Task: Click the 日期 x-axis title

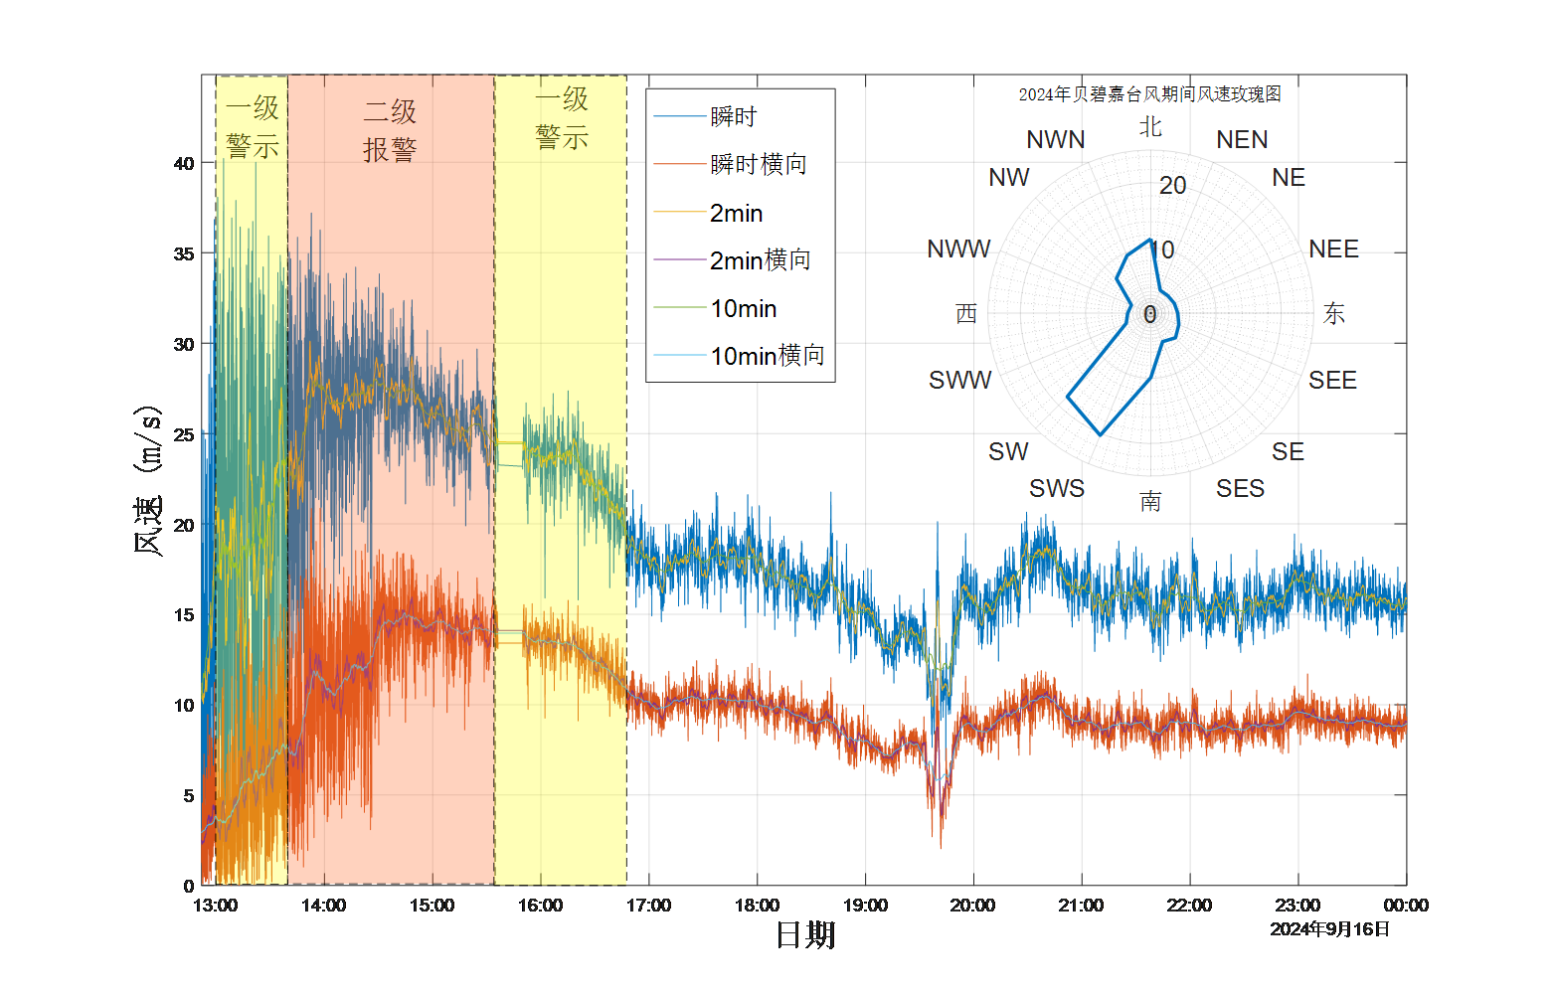Action: point(805,935)
